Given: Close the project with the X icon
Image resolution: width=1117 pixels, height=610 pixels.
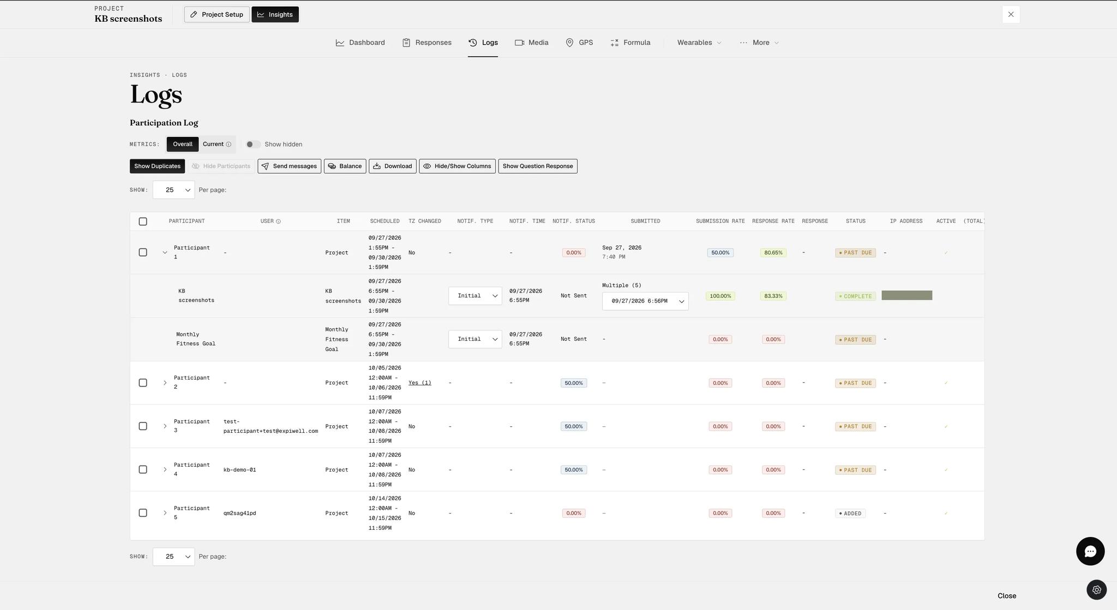Looking at the screenshot, I should pos(1011,15).
